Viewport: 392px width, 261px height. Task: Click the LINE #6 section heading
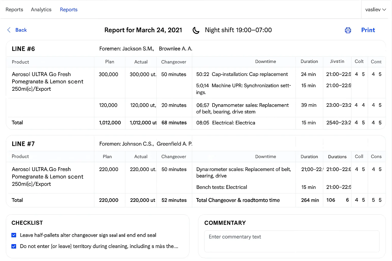coord(23,49)
